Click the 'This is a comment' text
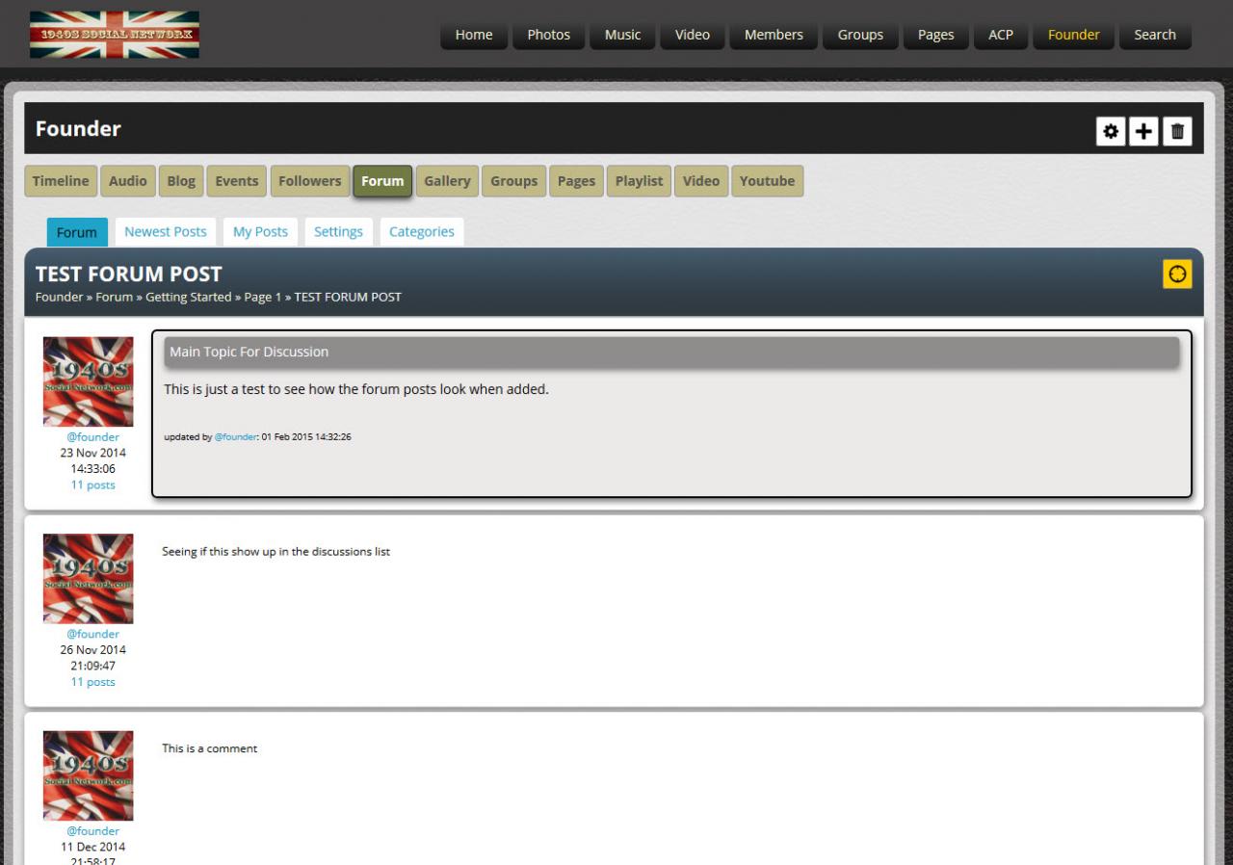 point(210,748)
